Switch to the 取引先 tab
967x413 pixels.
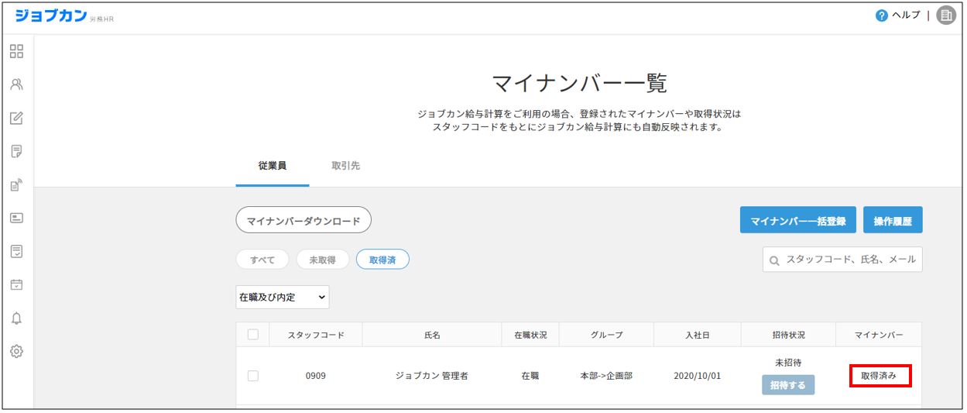(x=345, y=166)
